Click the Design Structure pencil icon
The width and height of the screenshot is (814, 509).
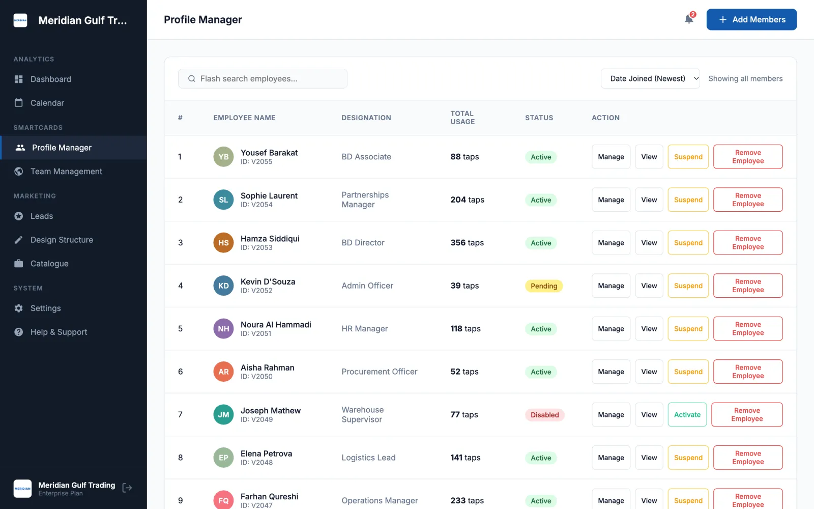tap(19, 240)
